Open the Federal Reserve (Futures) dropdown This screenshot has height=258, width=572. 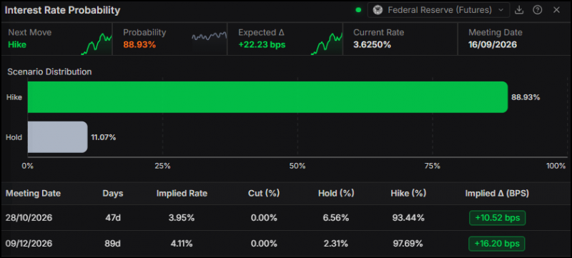438,10
